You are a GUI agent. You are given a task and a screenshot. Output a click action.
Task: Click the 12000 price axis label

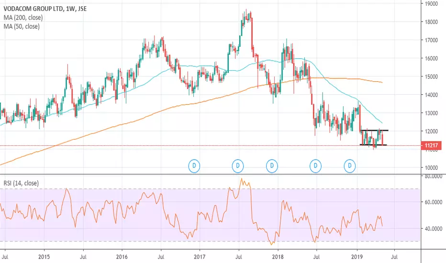click(431, 131)
